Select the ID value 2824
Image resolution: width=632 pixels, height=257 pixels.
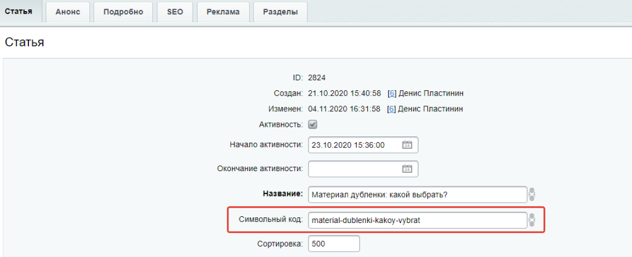(317, 78)
